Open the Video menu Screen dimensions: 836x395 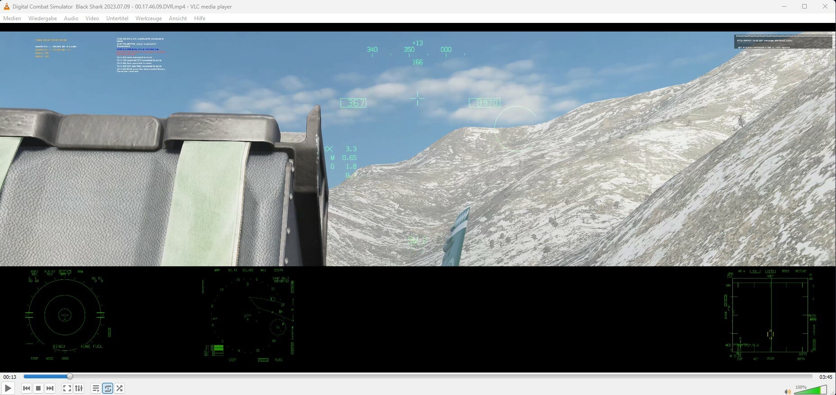coord(92,18)
